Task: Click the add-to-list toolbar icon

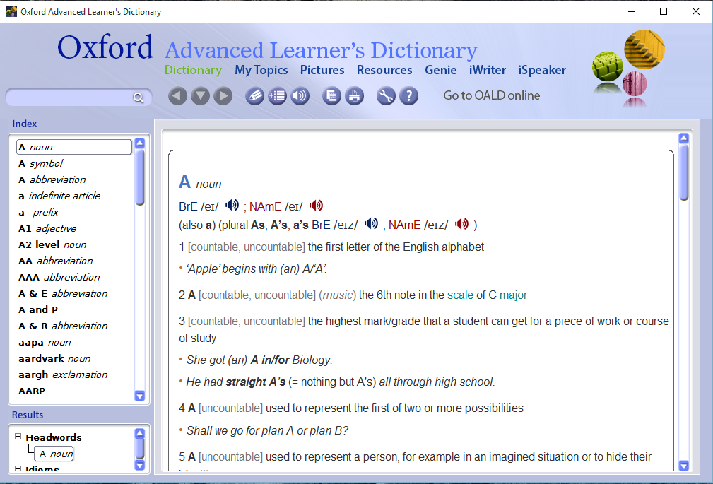Action: 278,96
